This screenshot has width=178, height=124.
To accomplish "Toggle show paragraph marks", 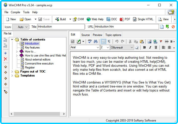I will 109,41.
